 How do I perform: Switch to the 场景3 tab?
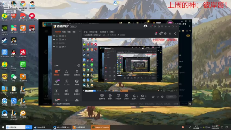[x=69, y=32]
